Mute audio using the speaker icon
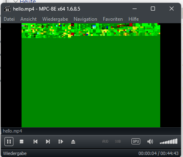This screenshot has height=157, width=183. pos(150,142)
